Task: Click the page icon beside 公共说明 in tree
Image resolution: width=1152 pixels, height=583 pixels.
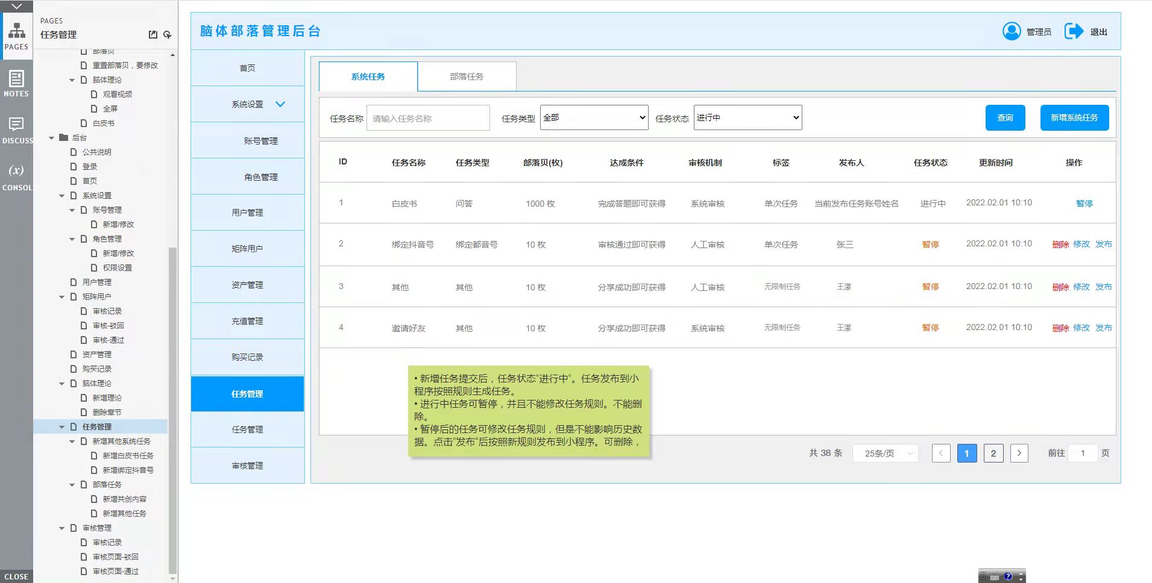Action: pos(74,152)
